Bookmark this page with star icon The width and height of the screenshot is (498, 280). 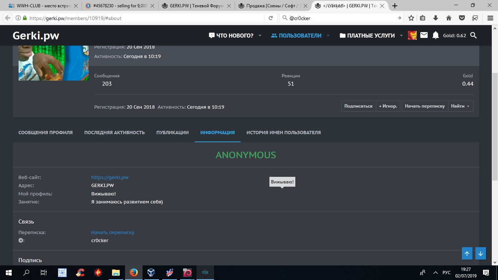tap(411, 18)
